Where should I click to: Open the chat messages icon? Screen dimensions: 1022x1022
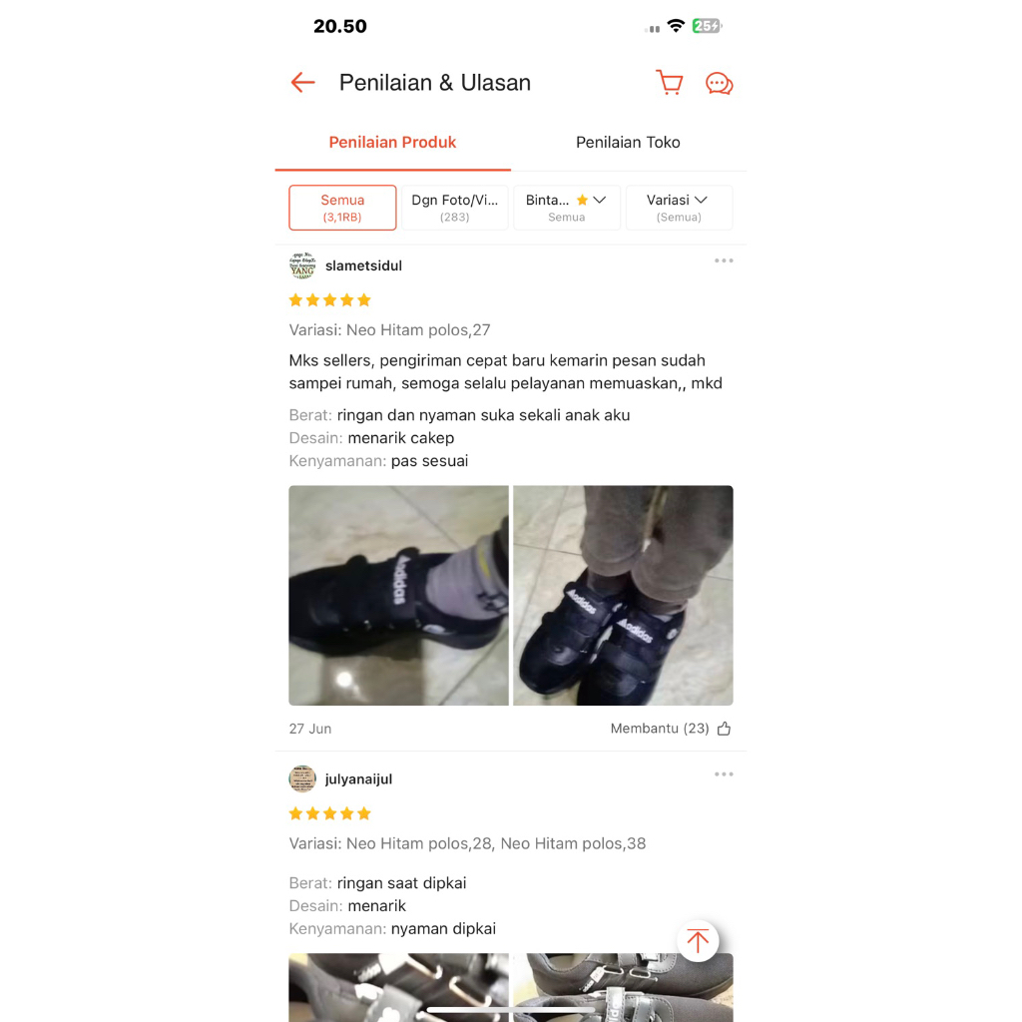point(719,84)
